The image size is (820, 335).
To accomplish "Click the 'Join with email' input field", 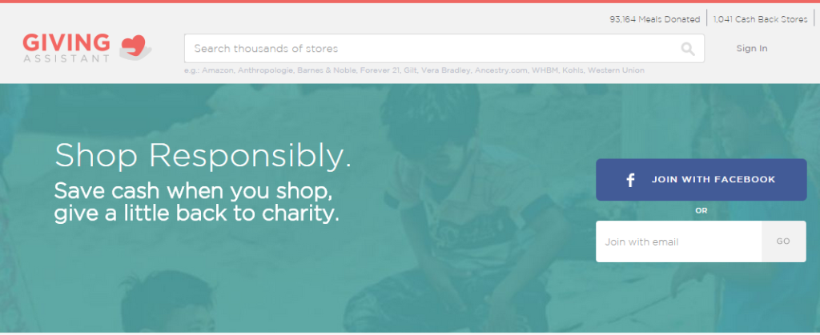I will coord(679,241).
